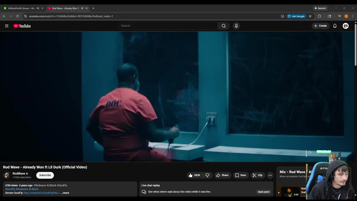
Task: Open a new browser tab
Action: pos(93,8)
